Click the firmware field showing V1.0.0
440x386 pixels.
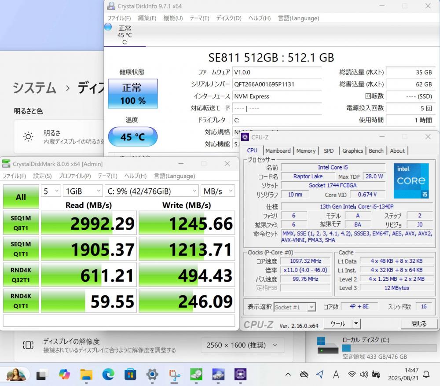(x=277, y=72)
